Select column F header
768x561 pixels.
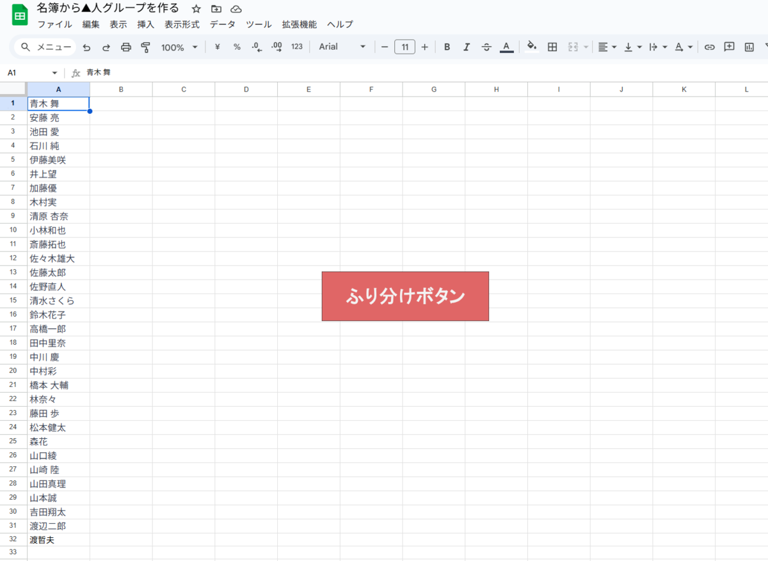pos(371,90)
